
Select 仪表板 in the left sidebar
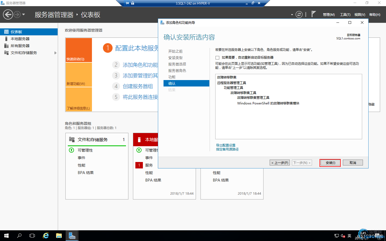point(29,32)
